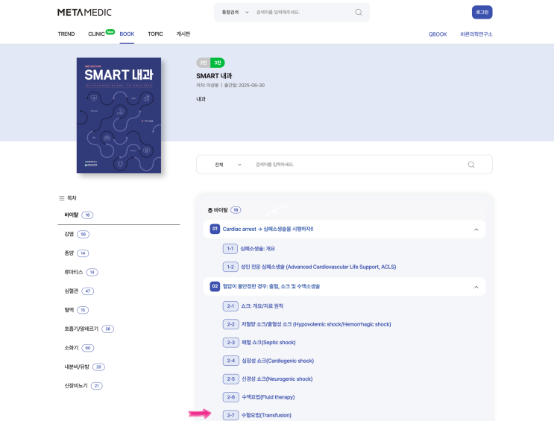Click the table of contents list icon

click(x=61, y=198)
